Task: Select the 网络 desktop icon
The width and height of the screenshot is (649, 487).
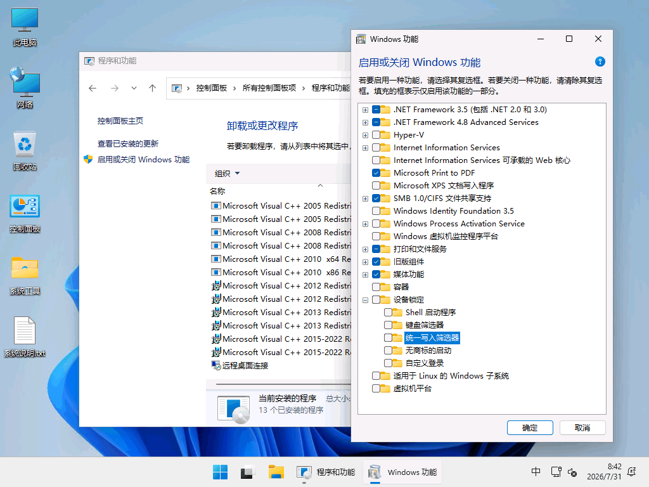Action: 25,88
